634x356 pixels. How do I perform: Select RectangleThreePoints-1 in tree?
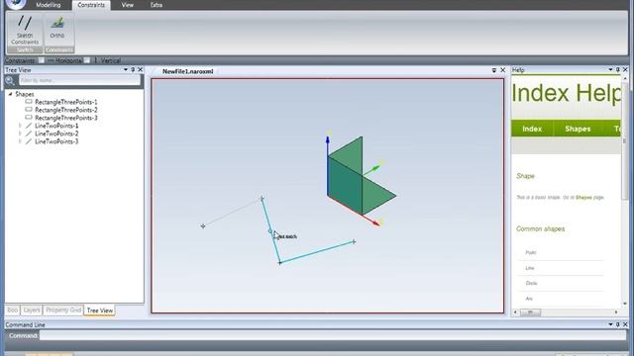coord(66,102)
